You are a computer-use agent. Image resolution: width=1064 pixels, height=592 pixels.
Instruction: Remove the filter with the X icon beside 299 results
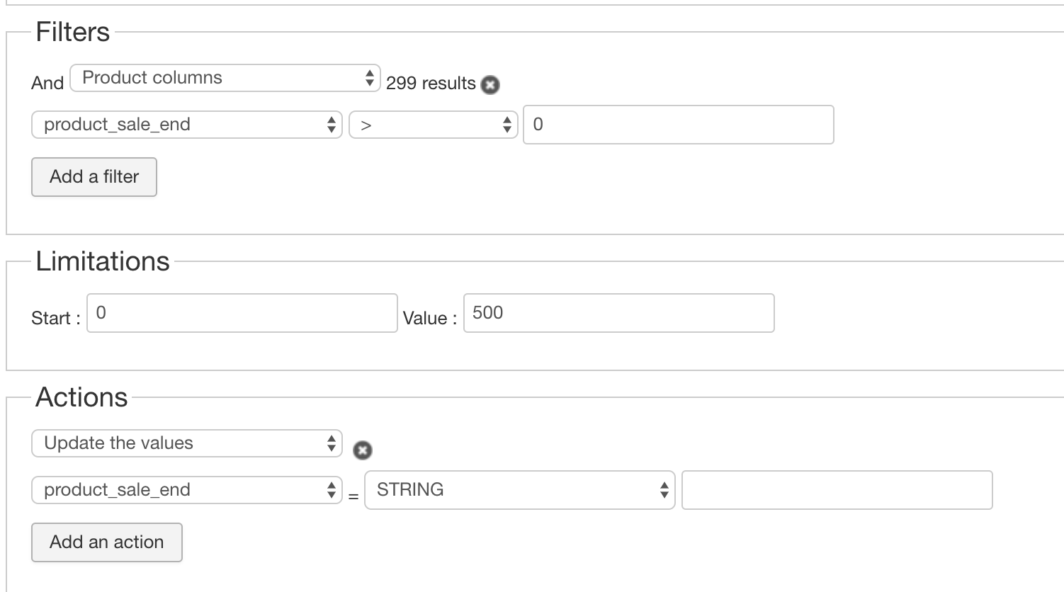pyautogui.click(x=489, y=85)
